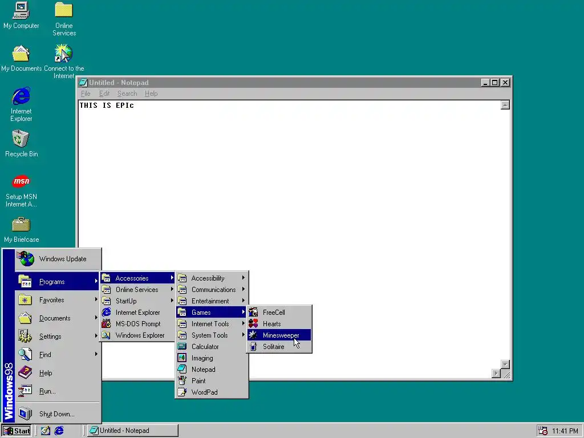Expand the Entertainment submenu
Screen dimensions: 584x438
(x=212, y=301)
